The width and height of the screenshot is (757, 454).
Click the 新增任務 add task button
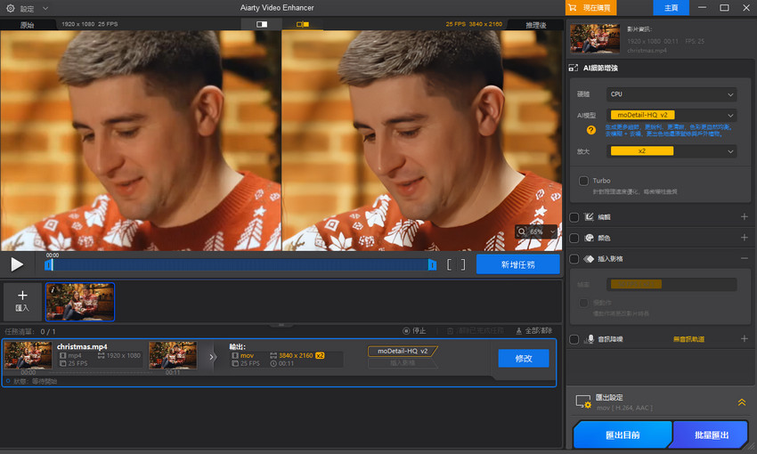(517, 264)
